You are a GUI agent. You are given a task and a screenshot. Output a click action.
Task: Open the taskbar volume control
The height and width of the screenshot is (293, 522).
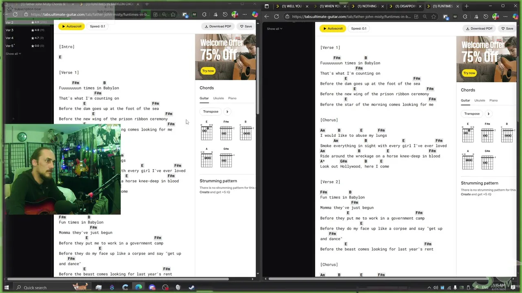click(x=436, y=287)
